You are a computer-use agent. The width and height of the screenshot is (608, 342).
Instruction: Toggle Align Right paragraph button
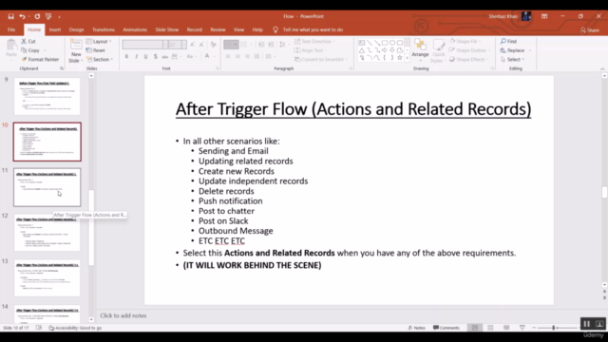(x=247, y=57)
